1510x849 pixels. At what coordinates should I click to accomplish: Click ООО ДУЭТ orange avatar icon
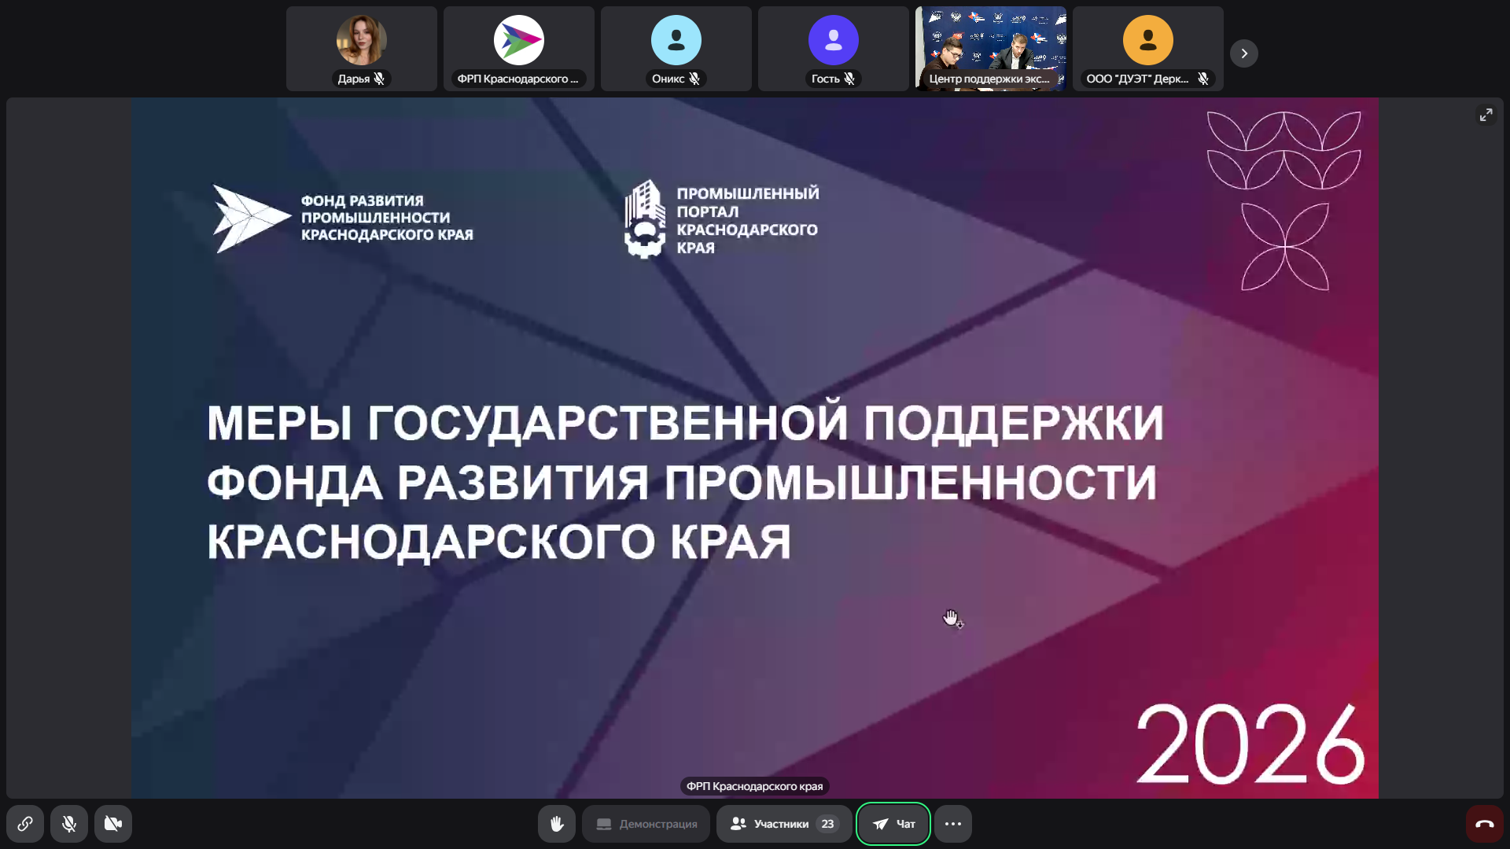pyautogui.click(x=1148, y=40)
